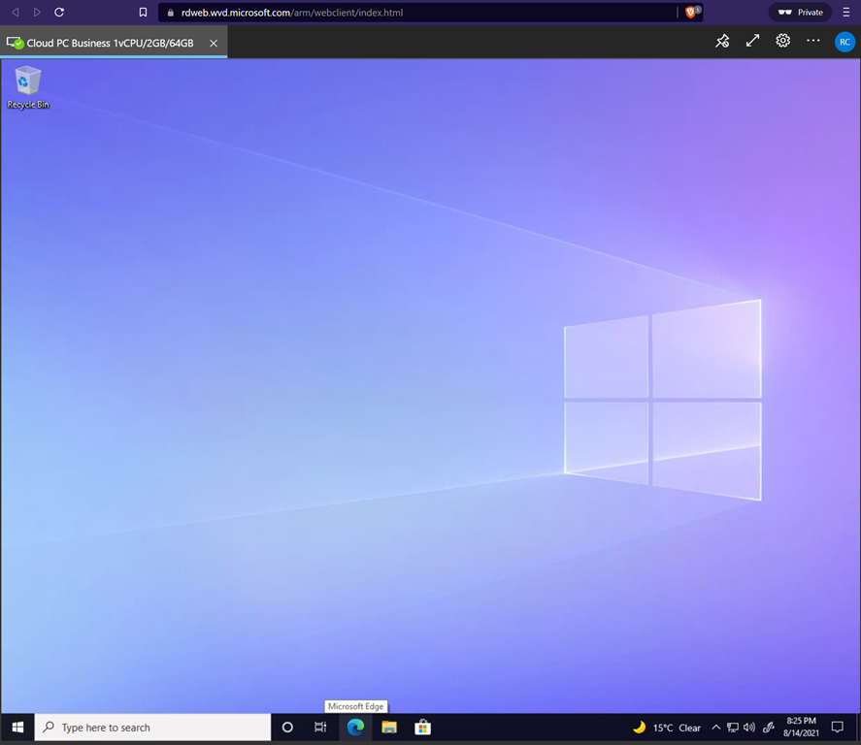Open Cortana from the taskbar
The width and height of the screenshot is (861, 745).
(287, 728)
